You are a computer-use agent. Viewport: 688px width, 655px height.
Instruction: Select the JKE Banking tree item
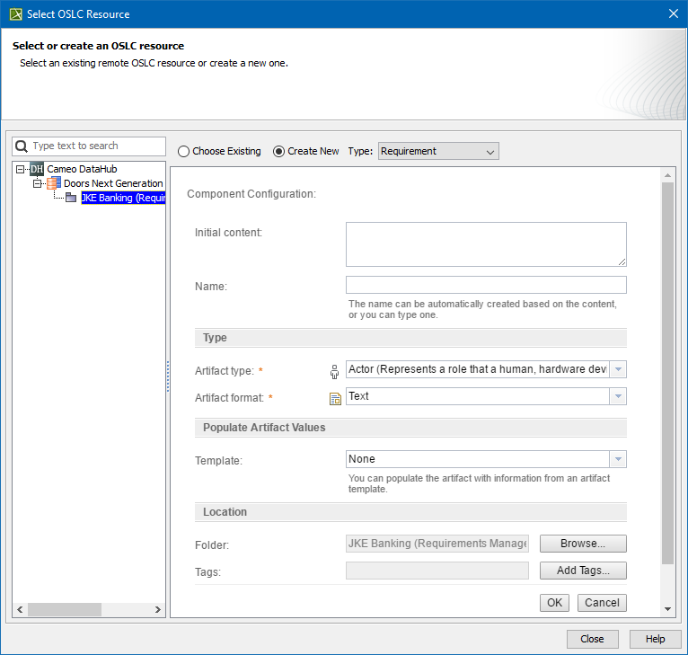pyautogui.click(x=123, y=198)
